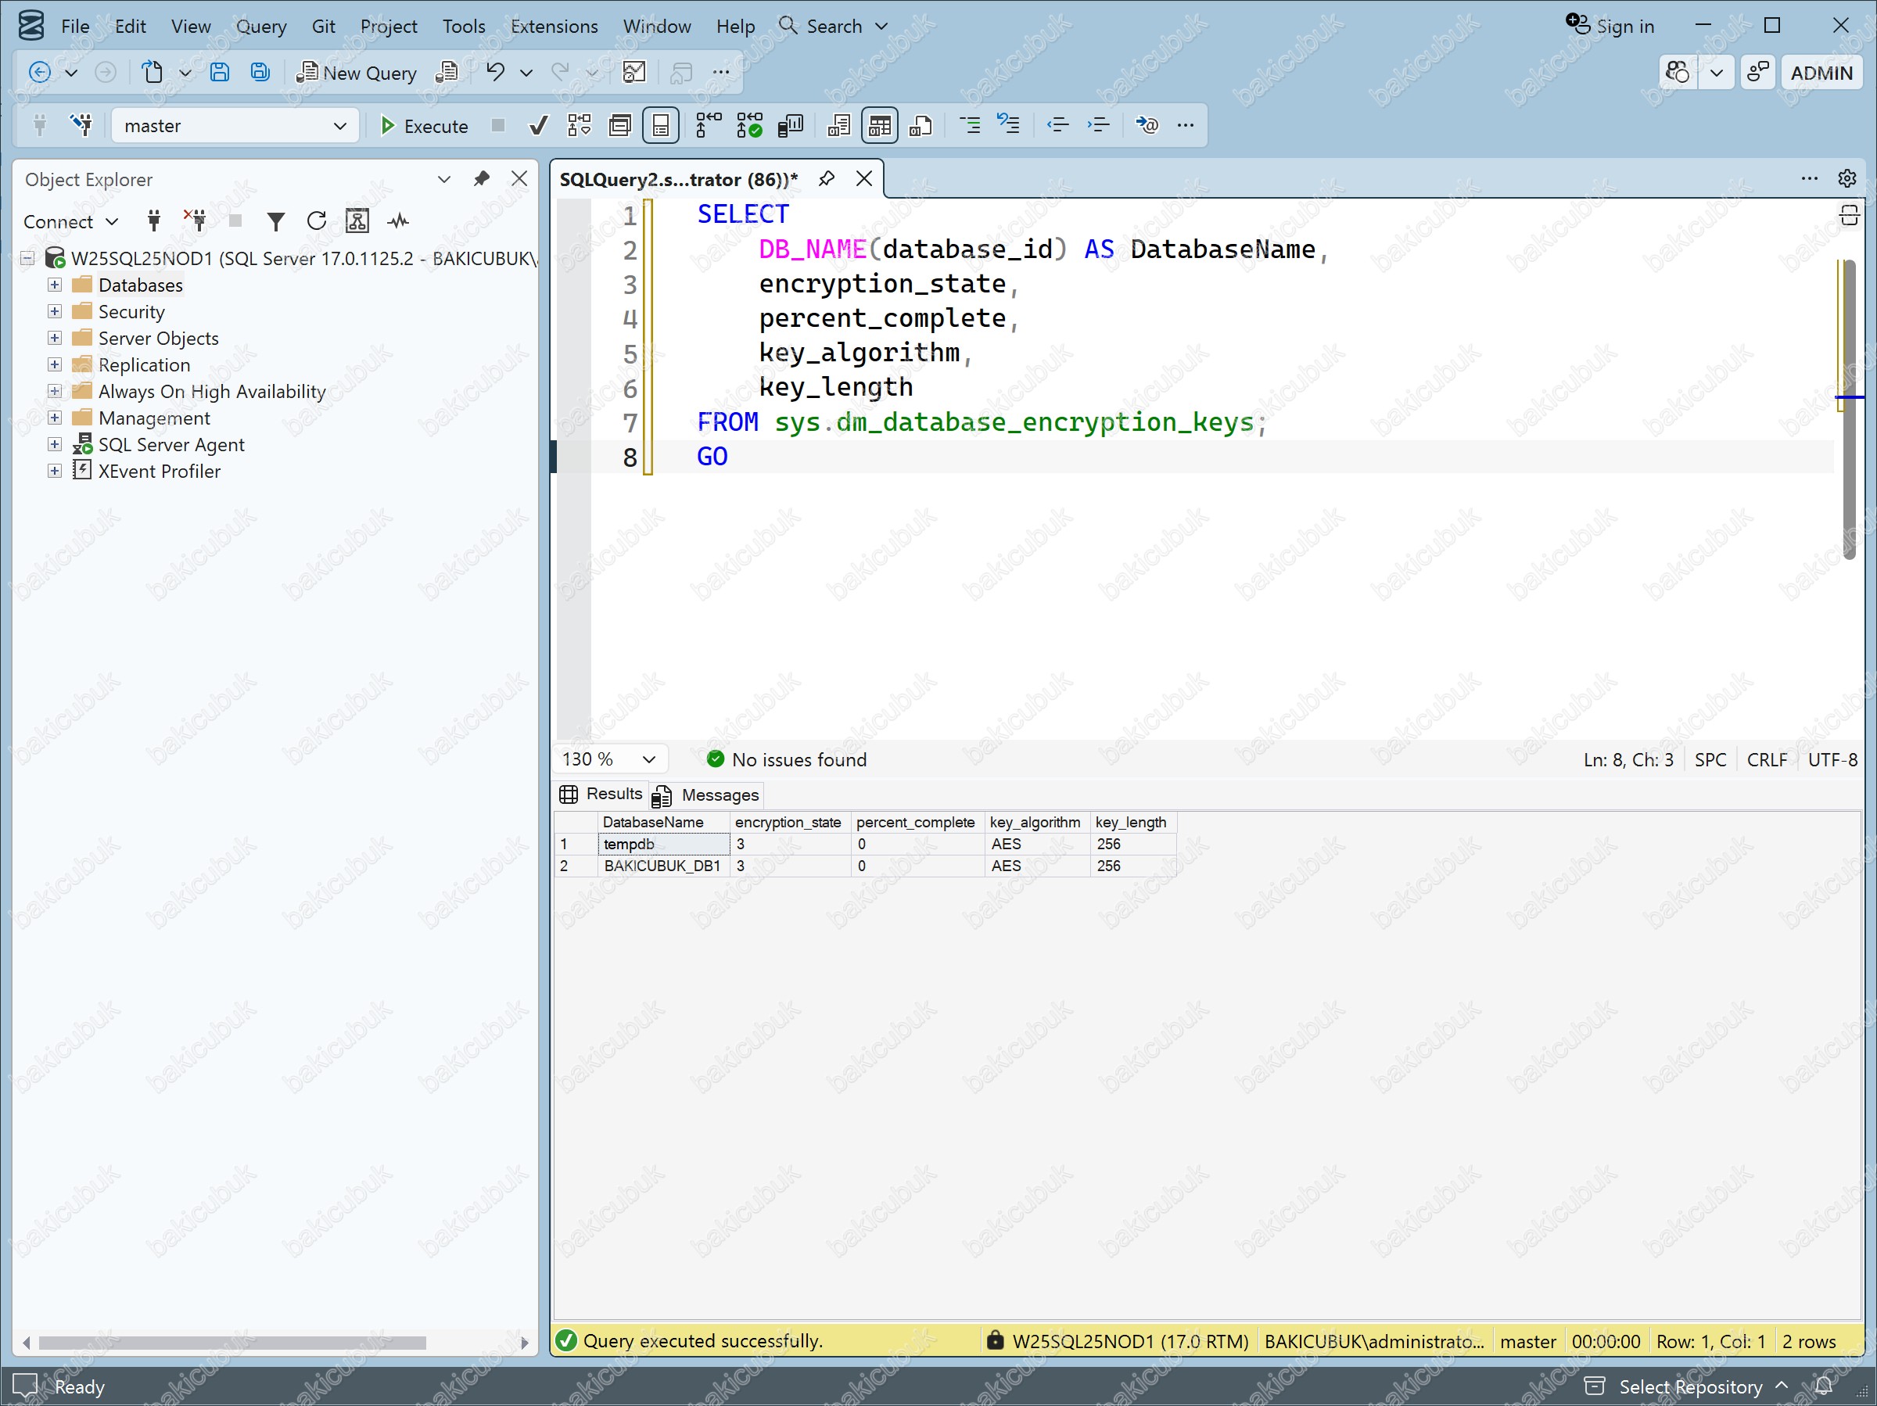Expand the SQL Server Agent node
Viewport: 1877px width, 1406px height.
[x=54, y=444]
